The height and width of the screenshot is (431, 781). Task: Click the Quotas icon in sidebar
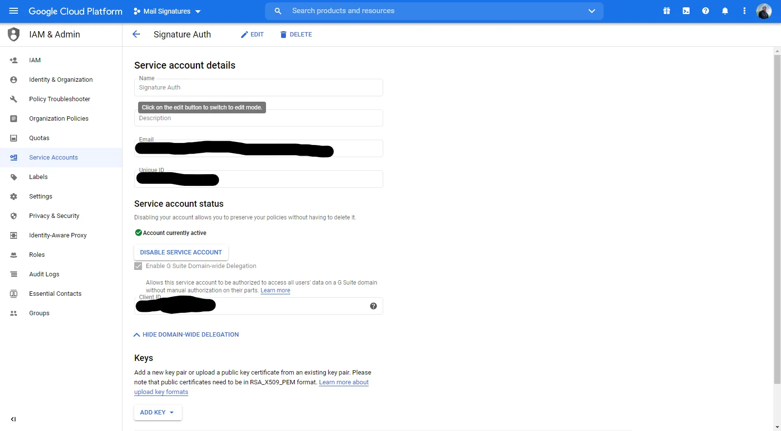point(14,138)
